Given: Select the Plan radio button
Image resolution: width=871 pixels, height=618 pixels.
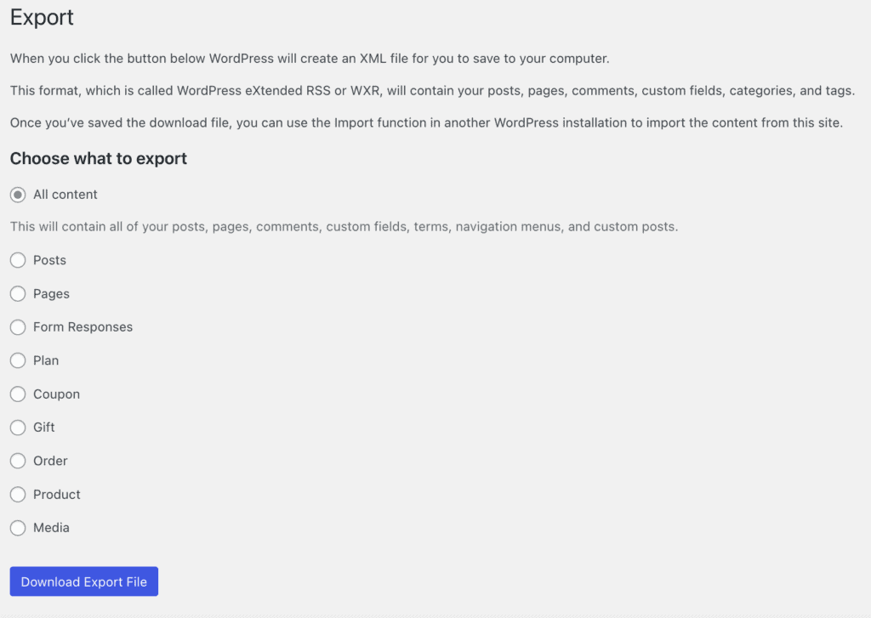Looking at the screenshot, I should tap(18, 361).
